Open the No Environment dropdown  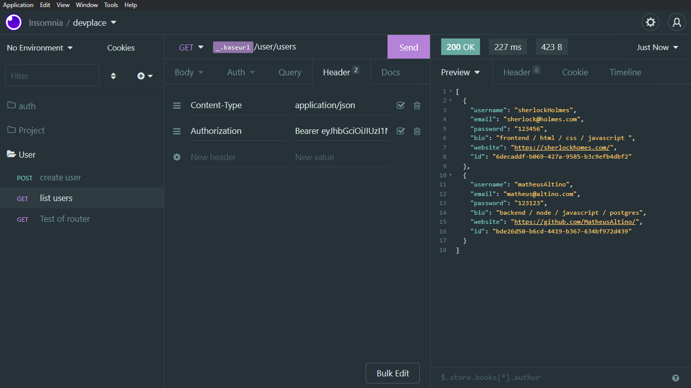(x=40, y=48)
